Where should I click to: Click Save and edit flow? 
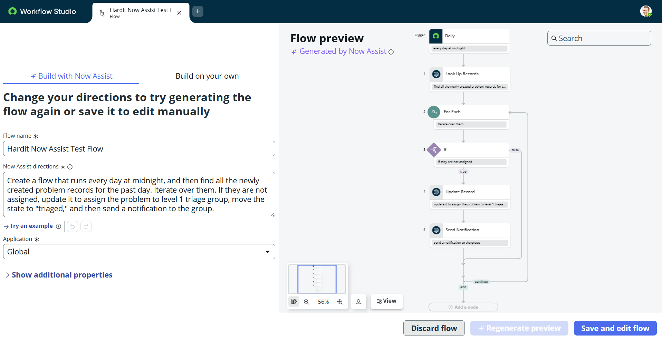(x=615, y=328)
